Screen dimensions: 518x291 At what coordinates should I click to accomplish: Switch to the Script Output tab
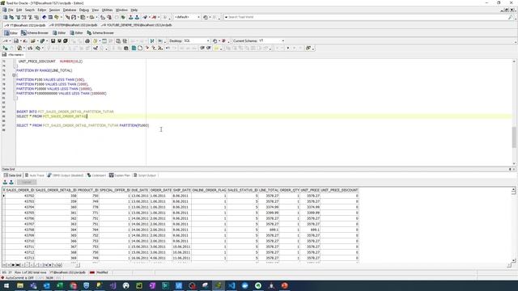click(x=144, y=175)
